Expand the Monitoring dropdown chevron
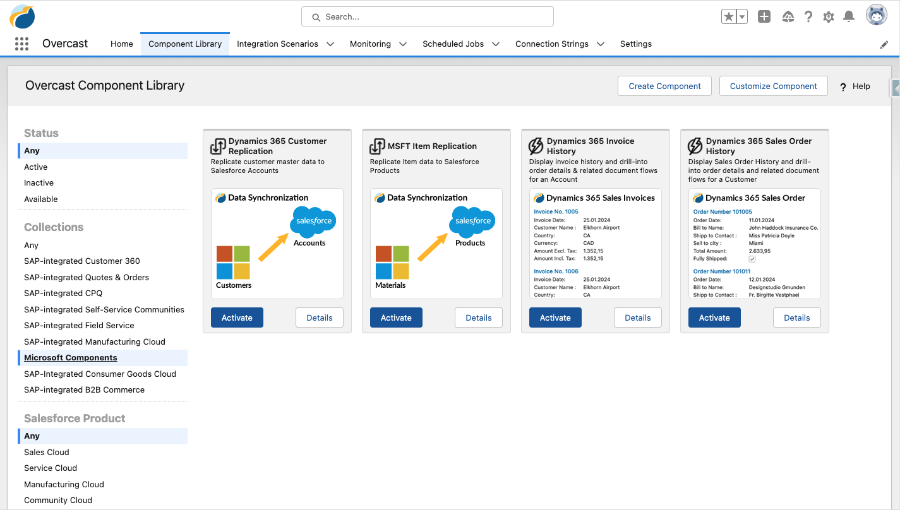The width and height of the screenshot is (900, 510). click(x=403, y=44)
